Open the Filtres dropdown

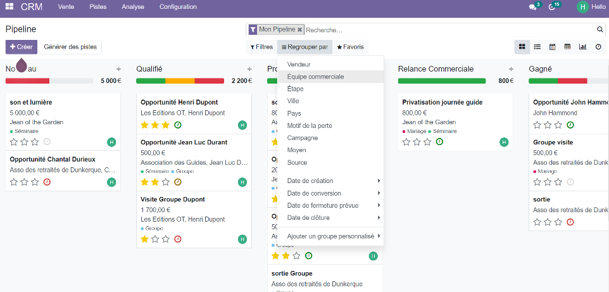coord(261,47)
